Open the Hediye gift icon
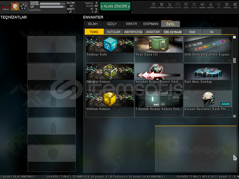Screen dimensions: 239x179 pos(194,5)
